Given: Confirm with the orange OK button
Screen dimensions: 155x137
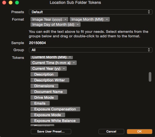Looking at the screenshot, I should coord(140,132).
